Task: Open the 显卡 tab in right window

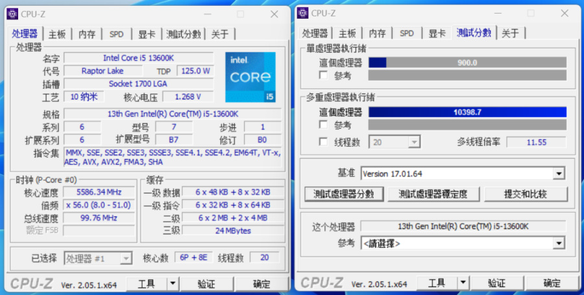Action: coord(437,34)
